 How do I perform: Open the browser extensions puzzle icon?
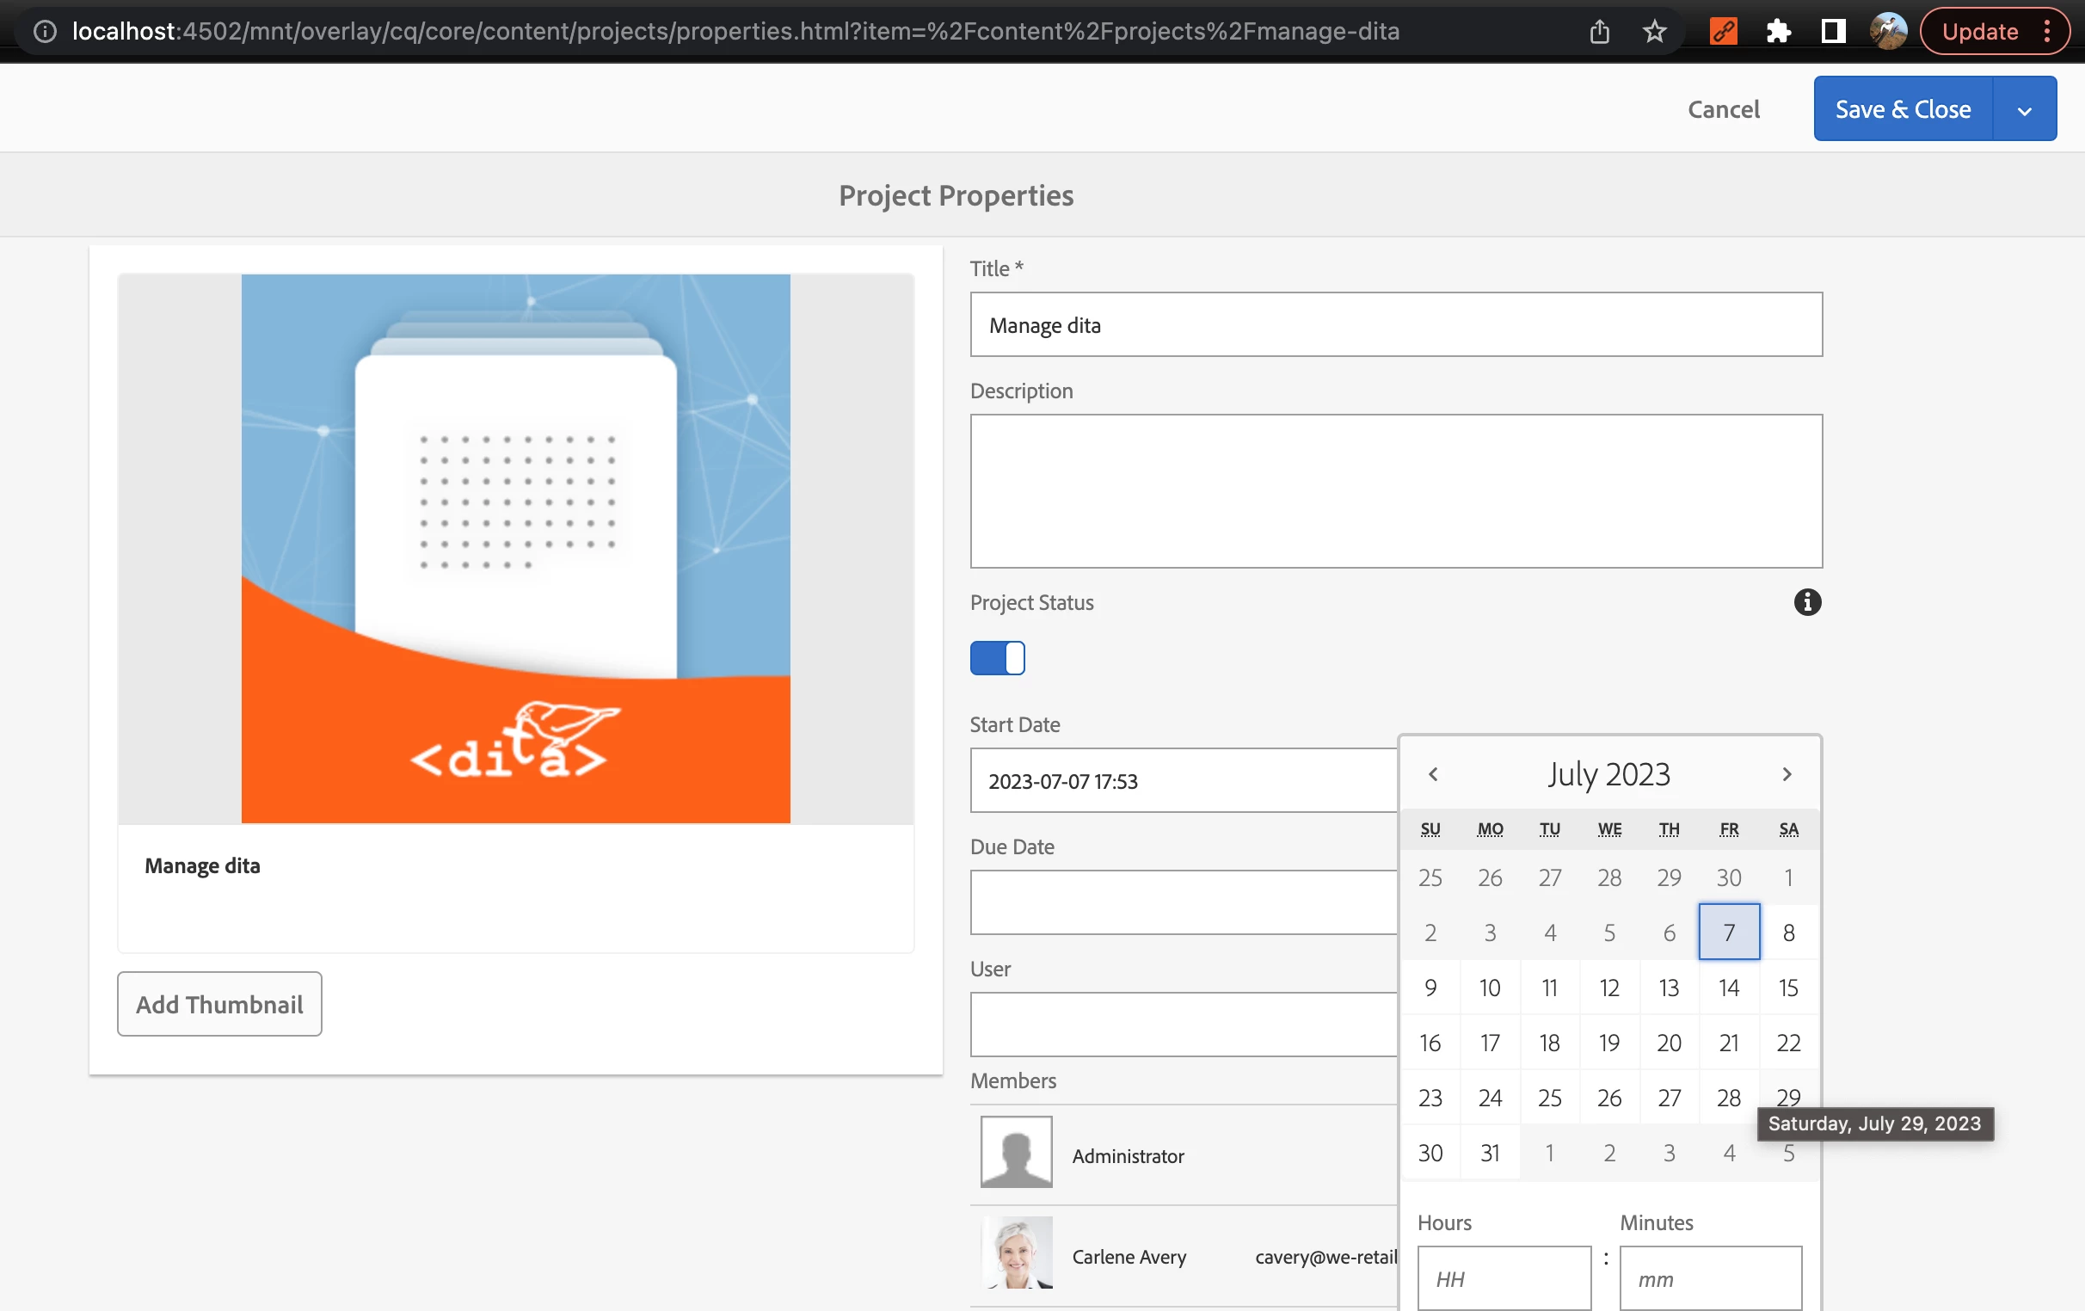1778,32
